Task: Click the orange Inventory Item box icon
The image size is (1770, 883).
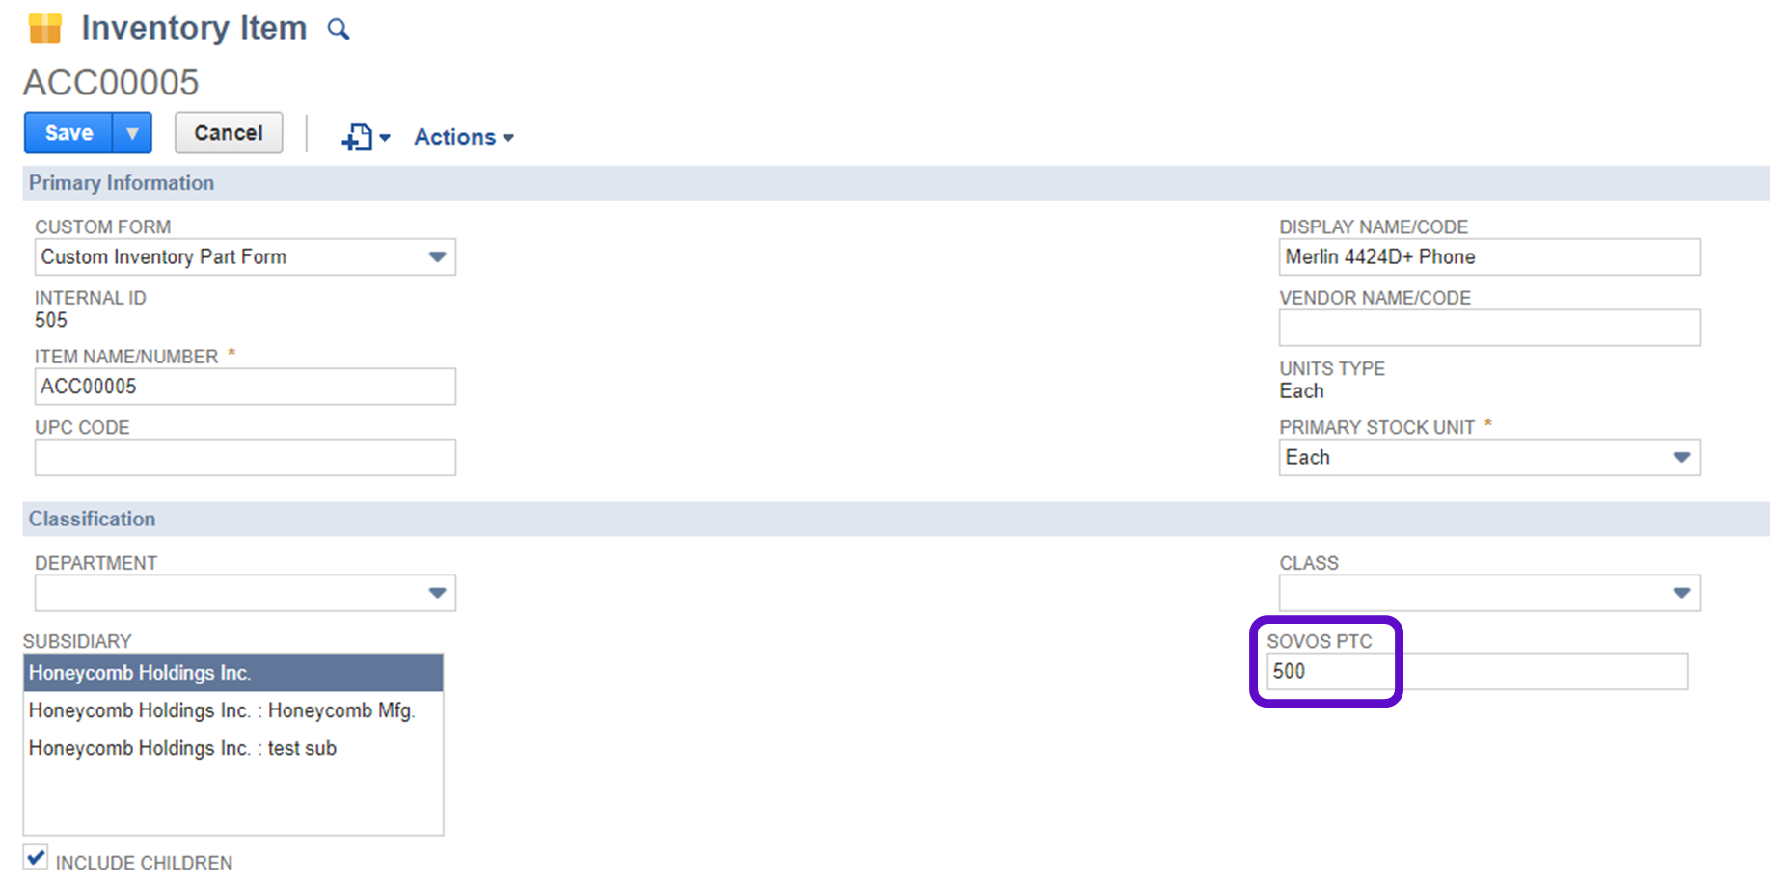Action: point(45,29)
